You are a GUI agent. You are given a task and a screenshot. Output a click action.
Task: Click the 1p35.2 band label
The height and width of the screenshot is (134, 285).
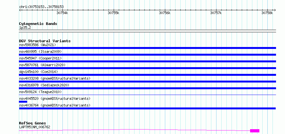(25, 28)
